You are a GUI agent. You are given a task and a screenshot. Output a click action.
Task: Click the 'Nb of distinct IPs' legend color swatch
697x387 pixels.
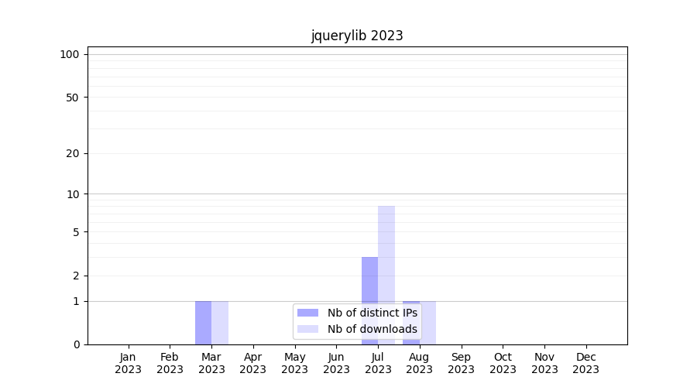coord(307,313)
